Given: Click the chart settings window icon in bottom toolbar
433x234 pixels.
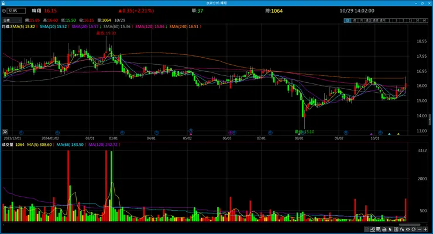Looking at the screenshot, I should [x=378, y=229].
